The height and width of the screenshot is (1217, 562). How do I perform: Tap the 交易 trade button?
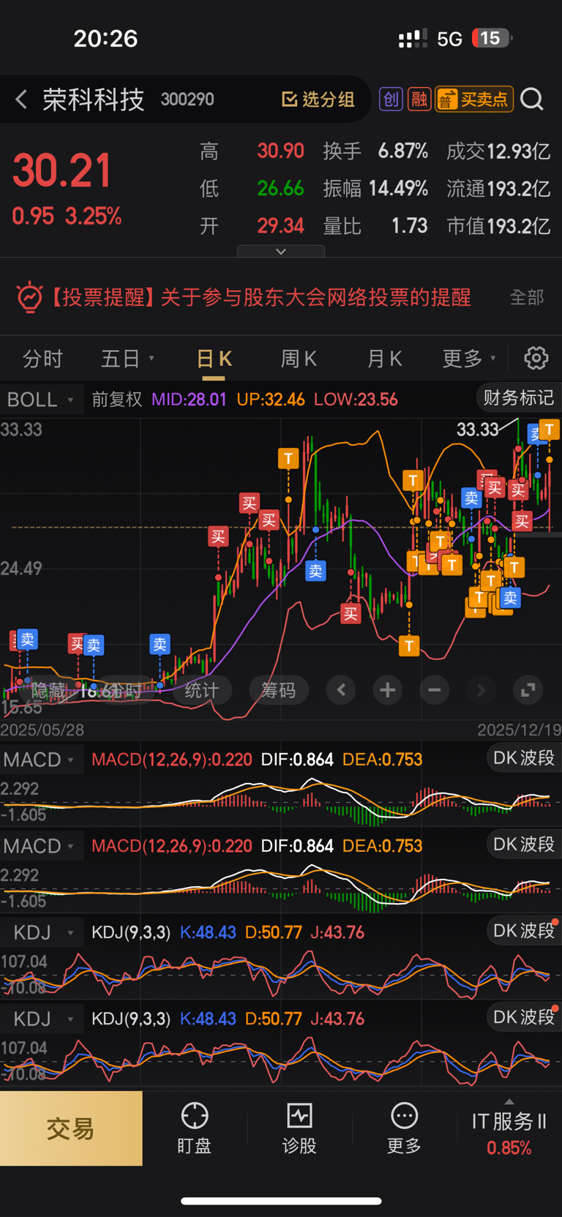(x=71, y=1128)
